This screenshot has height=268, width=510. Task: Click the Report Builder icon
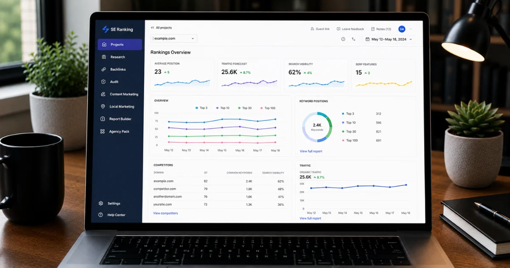[103, 119]
